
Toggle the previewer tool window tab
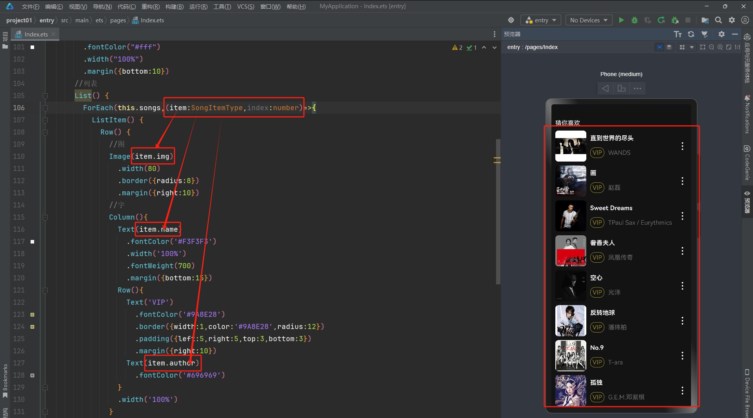747,202
